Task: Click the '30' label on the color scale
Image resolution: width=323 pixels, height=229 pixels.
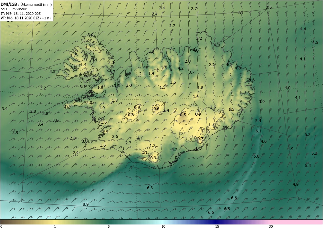Action: [x=271, y=226]
